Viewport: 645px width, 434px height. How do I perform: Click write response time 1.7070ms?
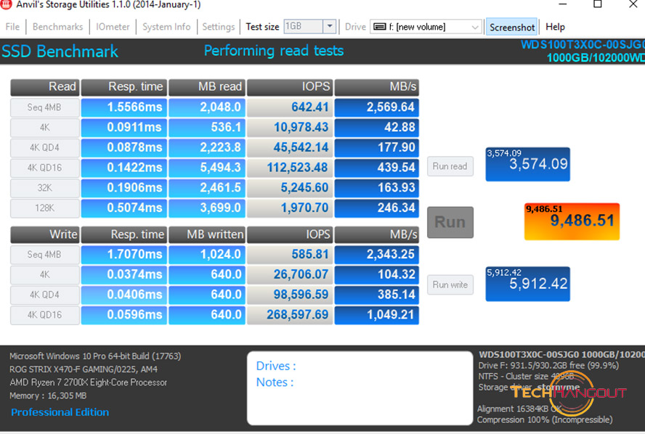tap(123, 255)
